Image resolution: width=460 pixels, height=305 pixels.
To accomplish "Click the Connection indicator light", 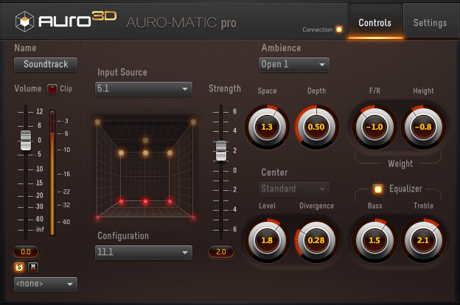I will [339, 29].
